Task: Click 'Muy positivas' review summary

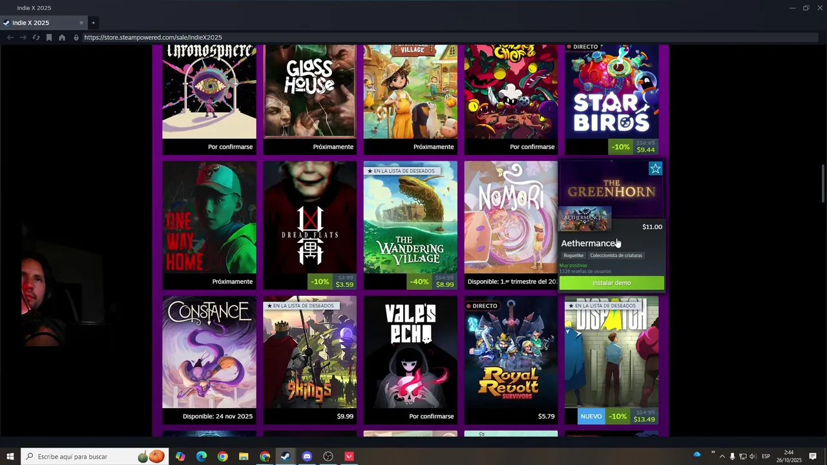Action: pos(573,265)
